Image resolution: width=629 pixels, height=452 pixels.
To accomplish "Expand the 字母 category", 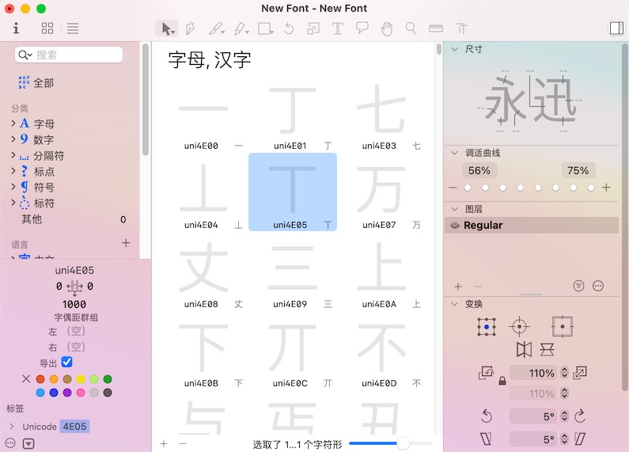I will click(13, 123).
